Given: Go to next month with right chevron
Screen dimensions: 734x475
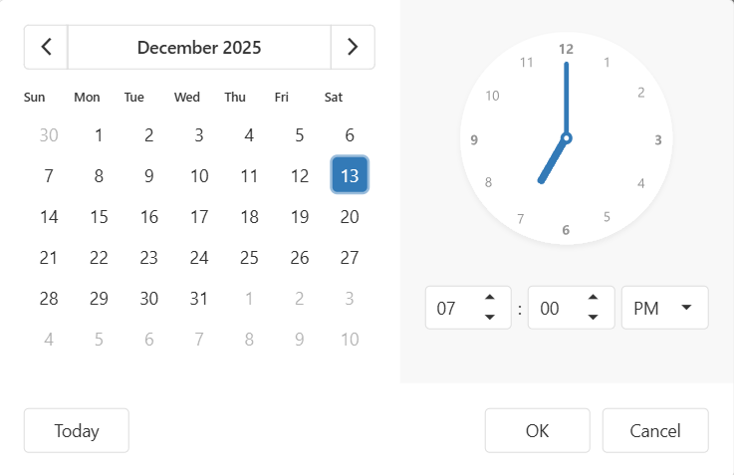Looking at the screenshot, I should click(x=353, y=47).
